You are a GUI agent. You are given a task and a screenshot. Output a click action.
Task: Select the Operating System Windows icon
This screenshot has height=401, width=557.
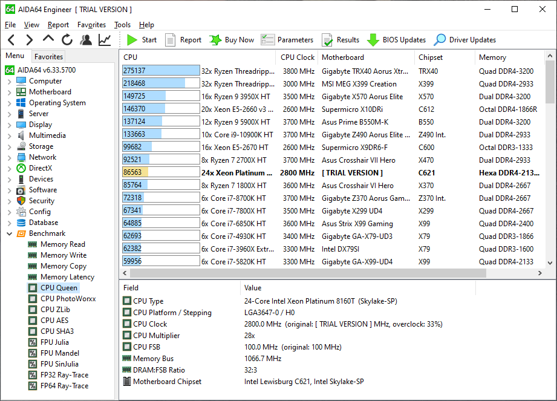21,103
